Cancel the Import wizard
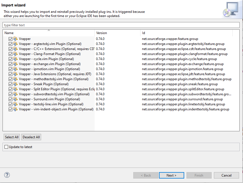Screen dimensions: 243x183 [x=226, y=175]
